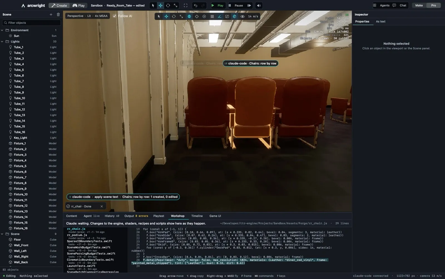Open the Perspective · Lit · 4x MSAA view menu
The height and width of the screenshot is (279, 445).
pos(87,16)
